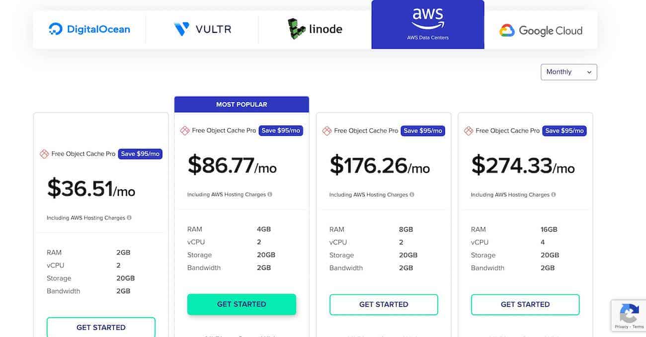Start the 16GB RAM $274.33 plan
Screen dimensions: 646x337
[525, 304]
